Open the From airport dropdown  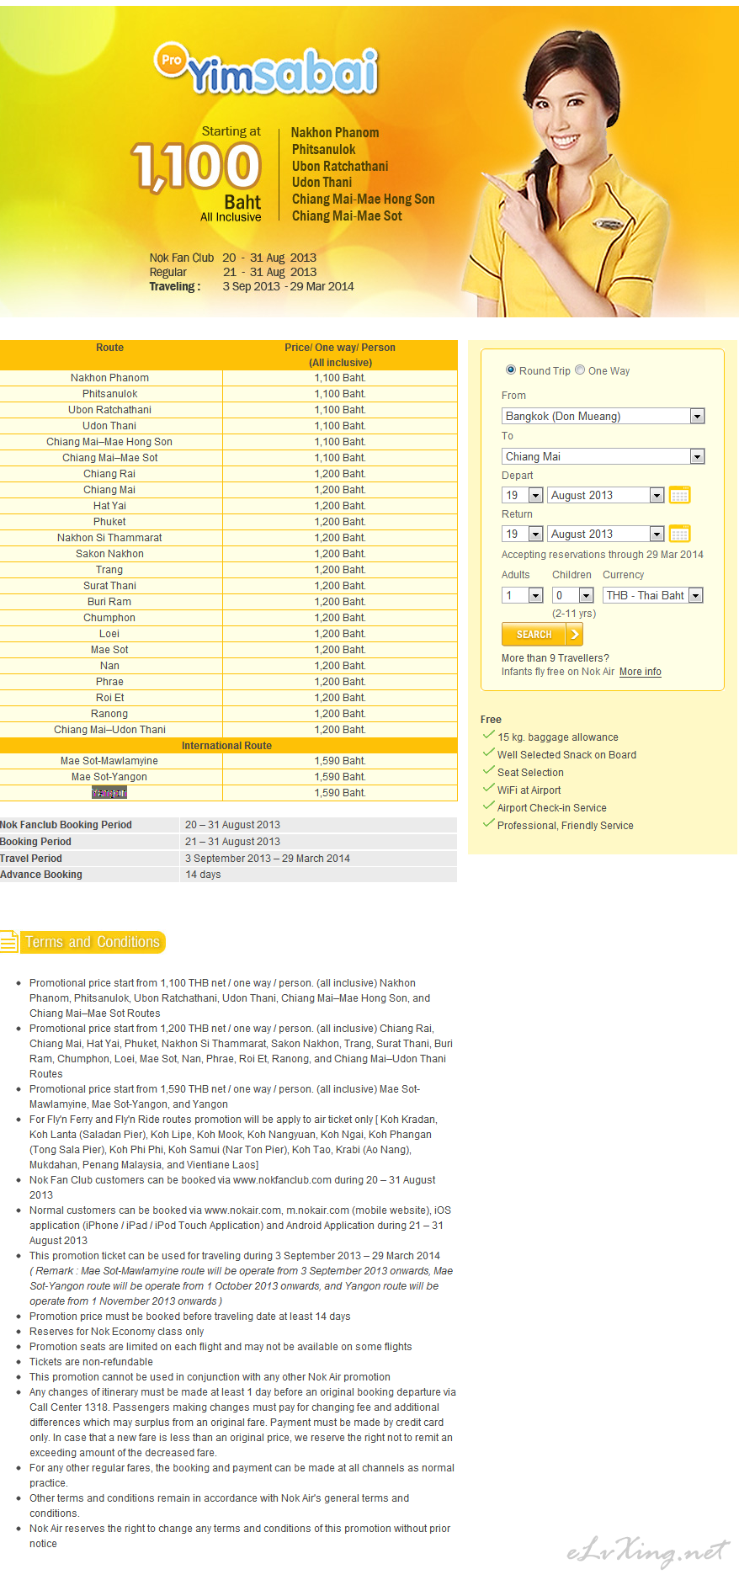click(x=603, y=416)
